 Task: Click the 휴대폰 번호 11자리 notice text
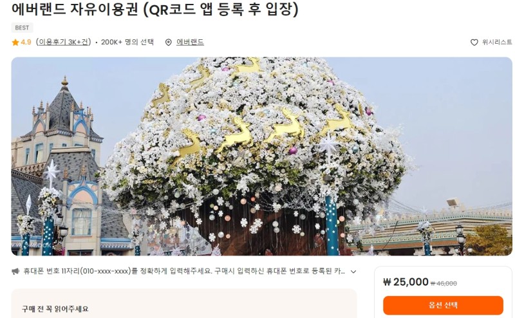184,272
